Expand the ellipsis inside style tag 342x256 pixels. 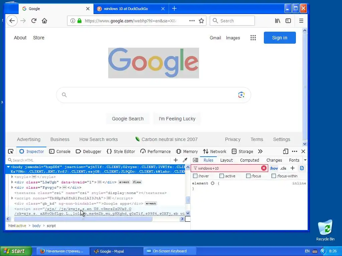coord(34,177)
